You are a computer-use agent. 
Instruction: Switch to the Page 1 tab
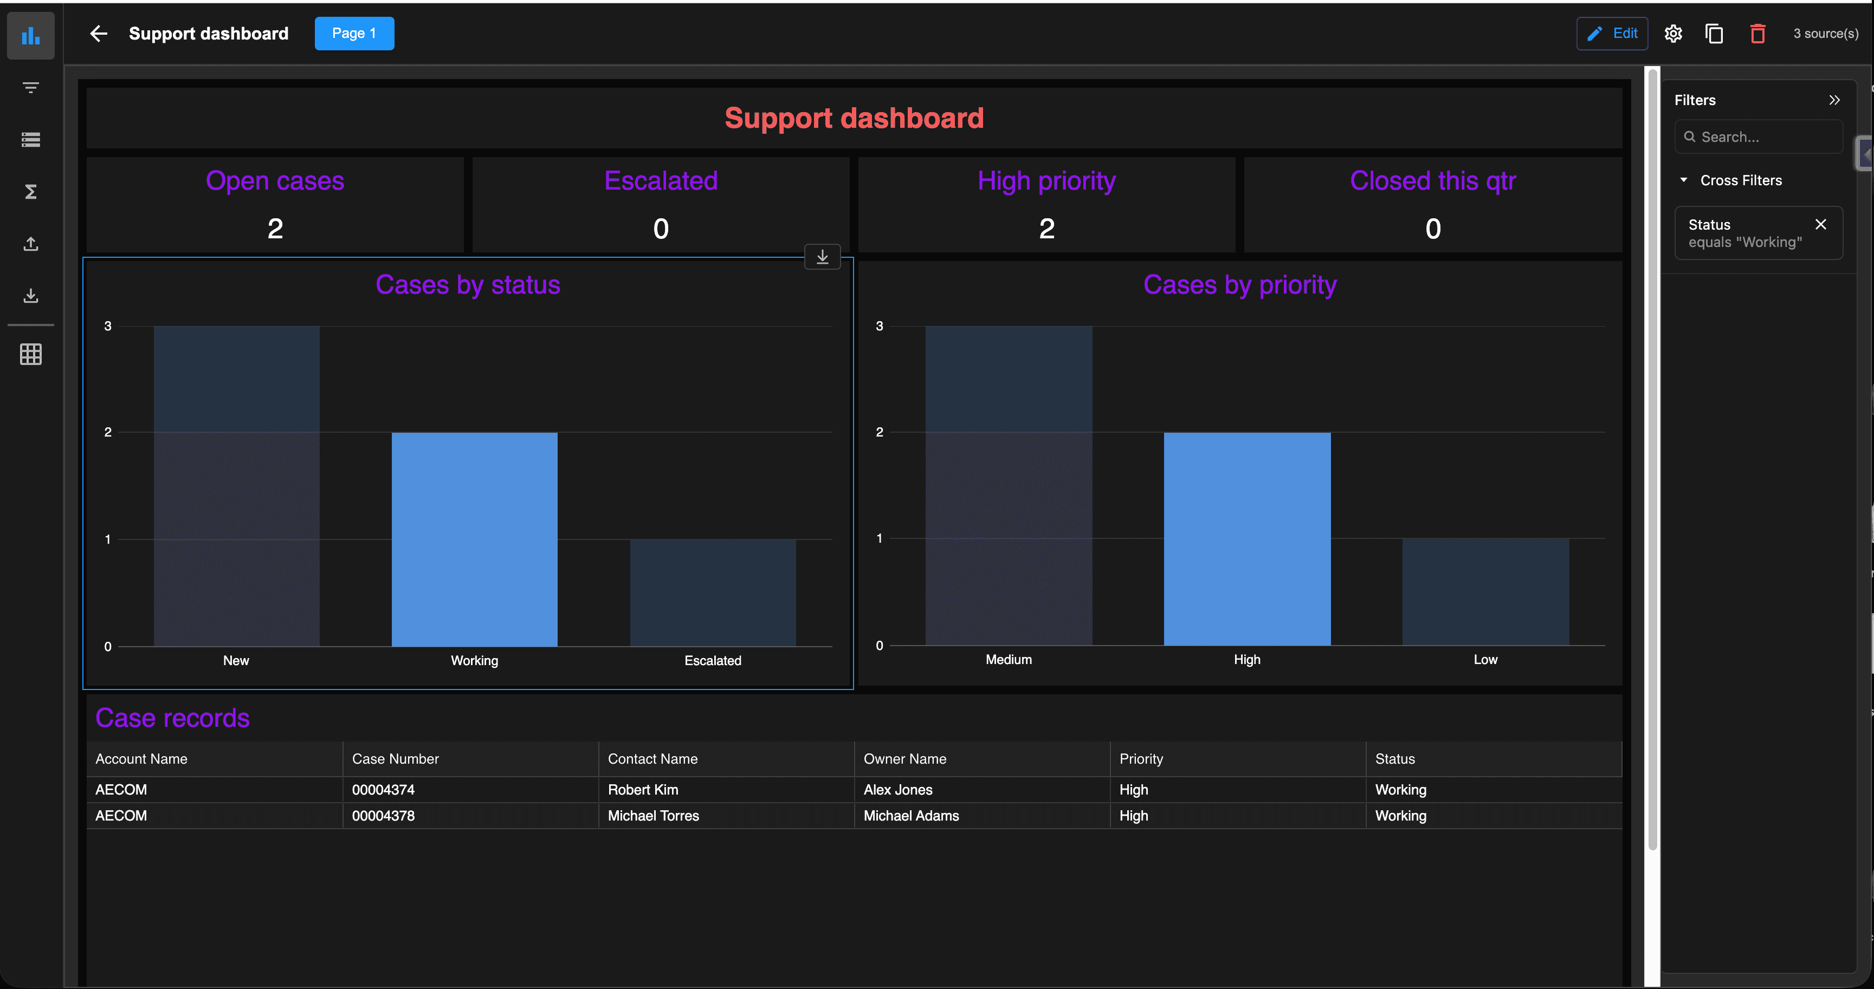click(x=353, y=34)
